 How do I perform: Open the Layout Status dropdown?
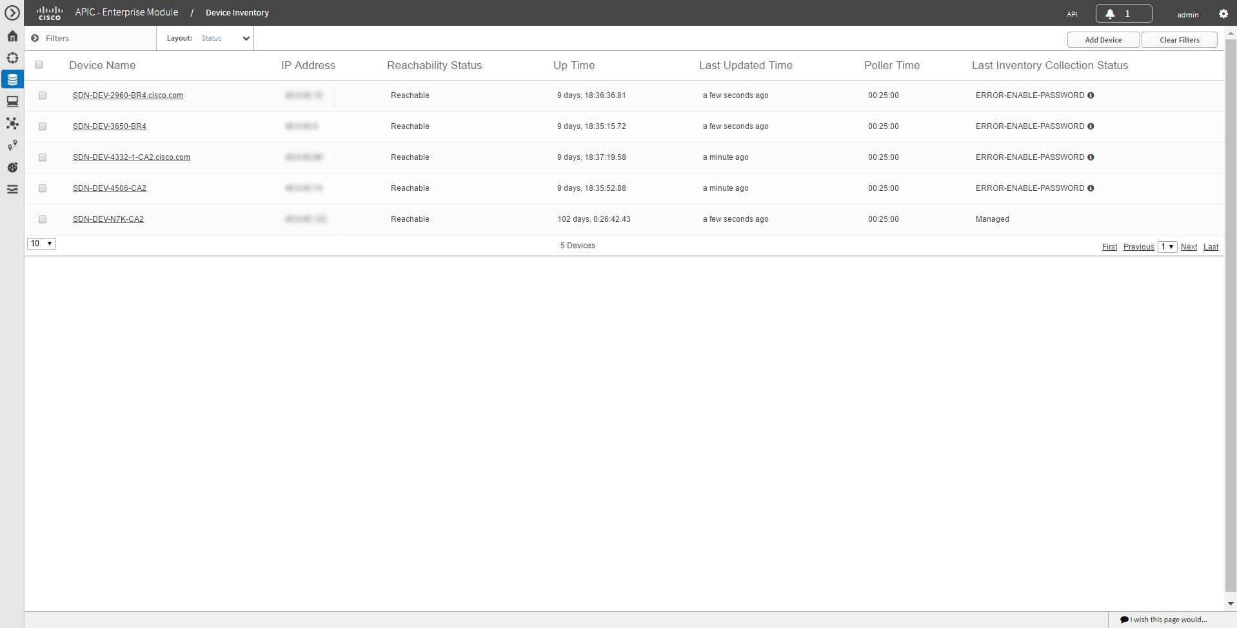coord(223,38)
